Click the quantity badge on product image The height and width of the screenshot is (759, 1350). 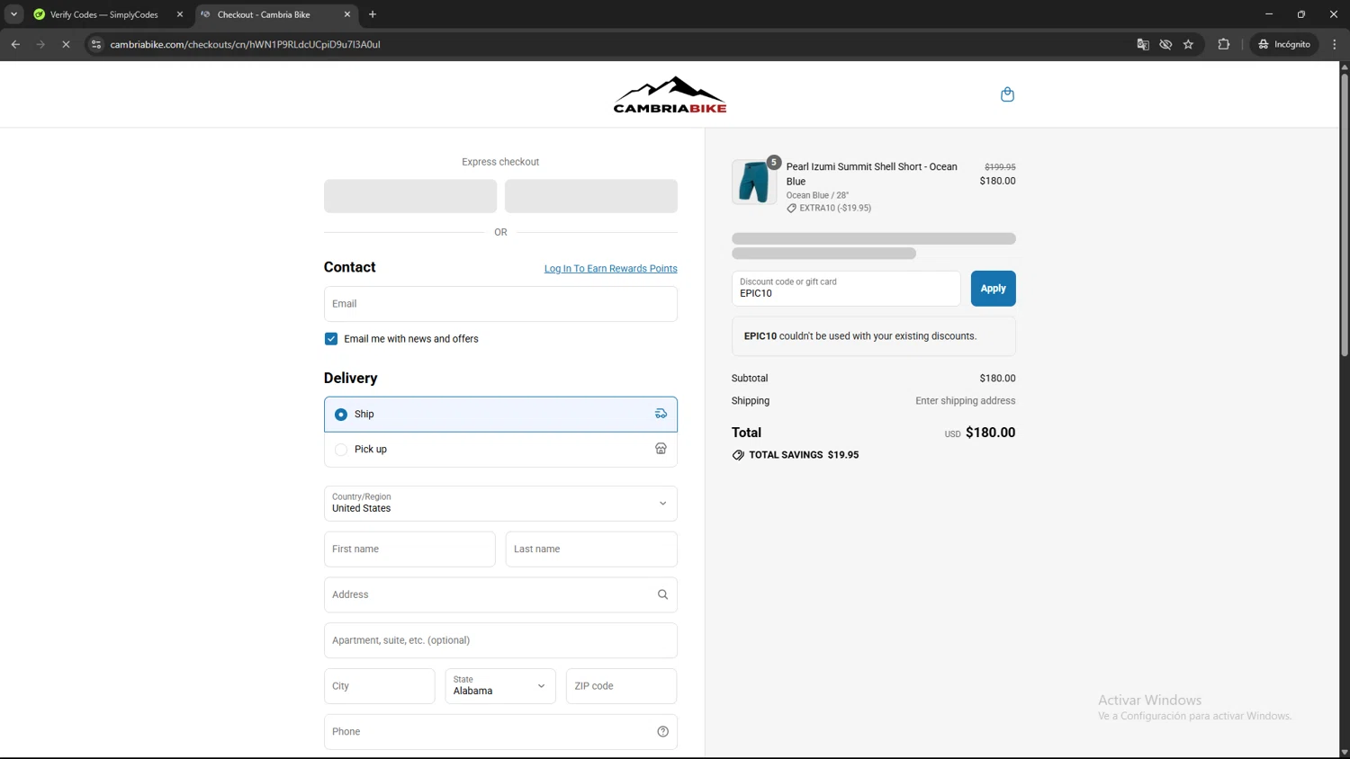point(773,162)
